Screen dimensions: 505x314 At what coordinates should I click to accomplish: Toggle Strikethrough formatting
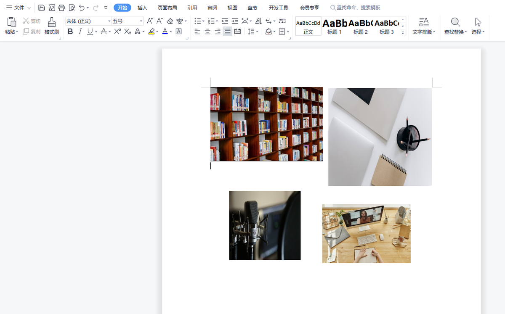pyautogui.click(x=104, y=32)
